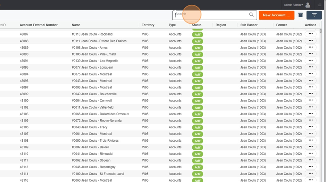Screen dimensions: 326x182
Task: Open actions menu for account 48089
Action: pos(311,47)
